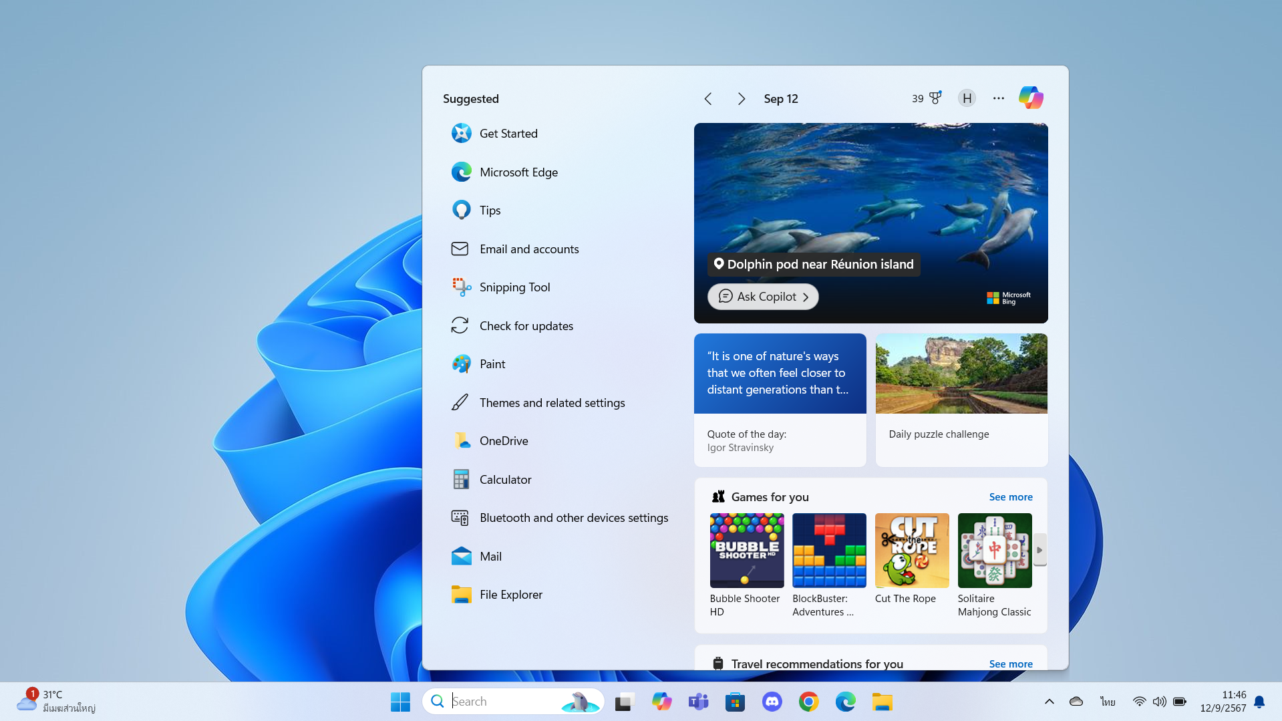Screen dimensions: 1282x721
Task: Click the Windows Start button
Action: [400, 702]
